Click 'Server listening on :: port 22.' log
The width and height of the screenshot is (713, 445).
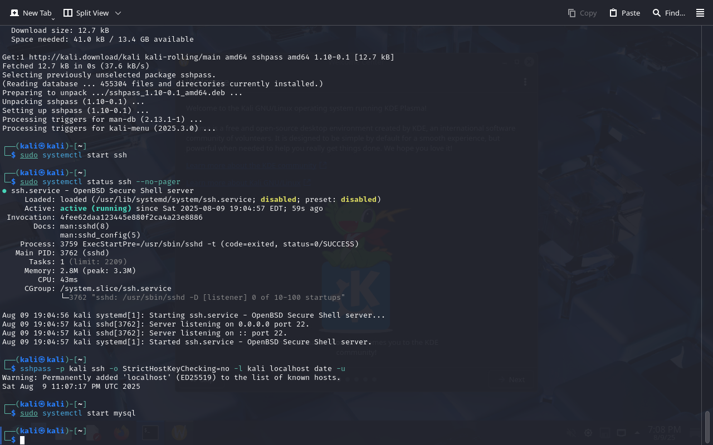click(x=145, y=333)
